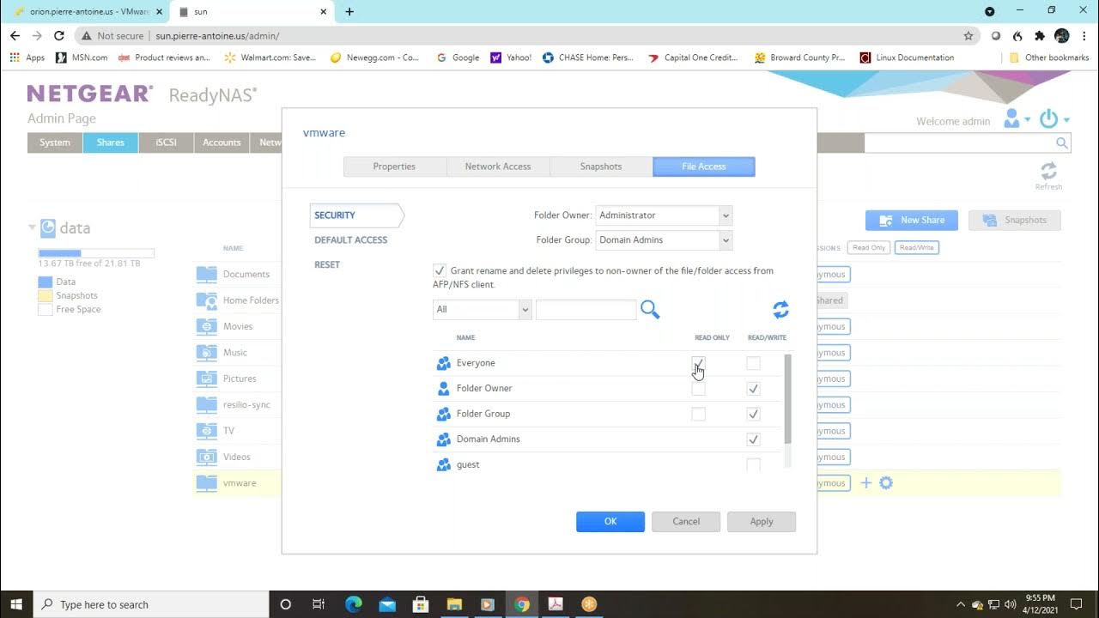Toggle Read/Write checkbox for Domain Admins
The width and height of the screenshot is (1099, 618).
(753, 439)
